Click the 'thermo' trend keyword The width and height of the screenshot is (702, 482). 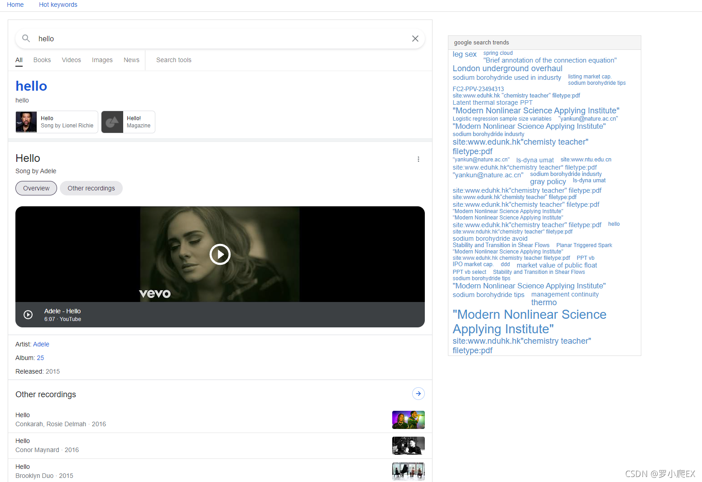click(x=544, y=302)
